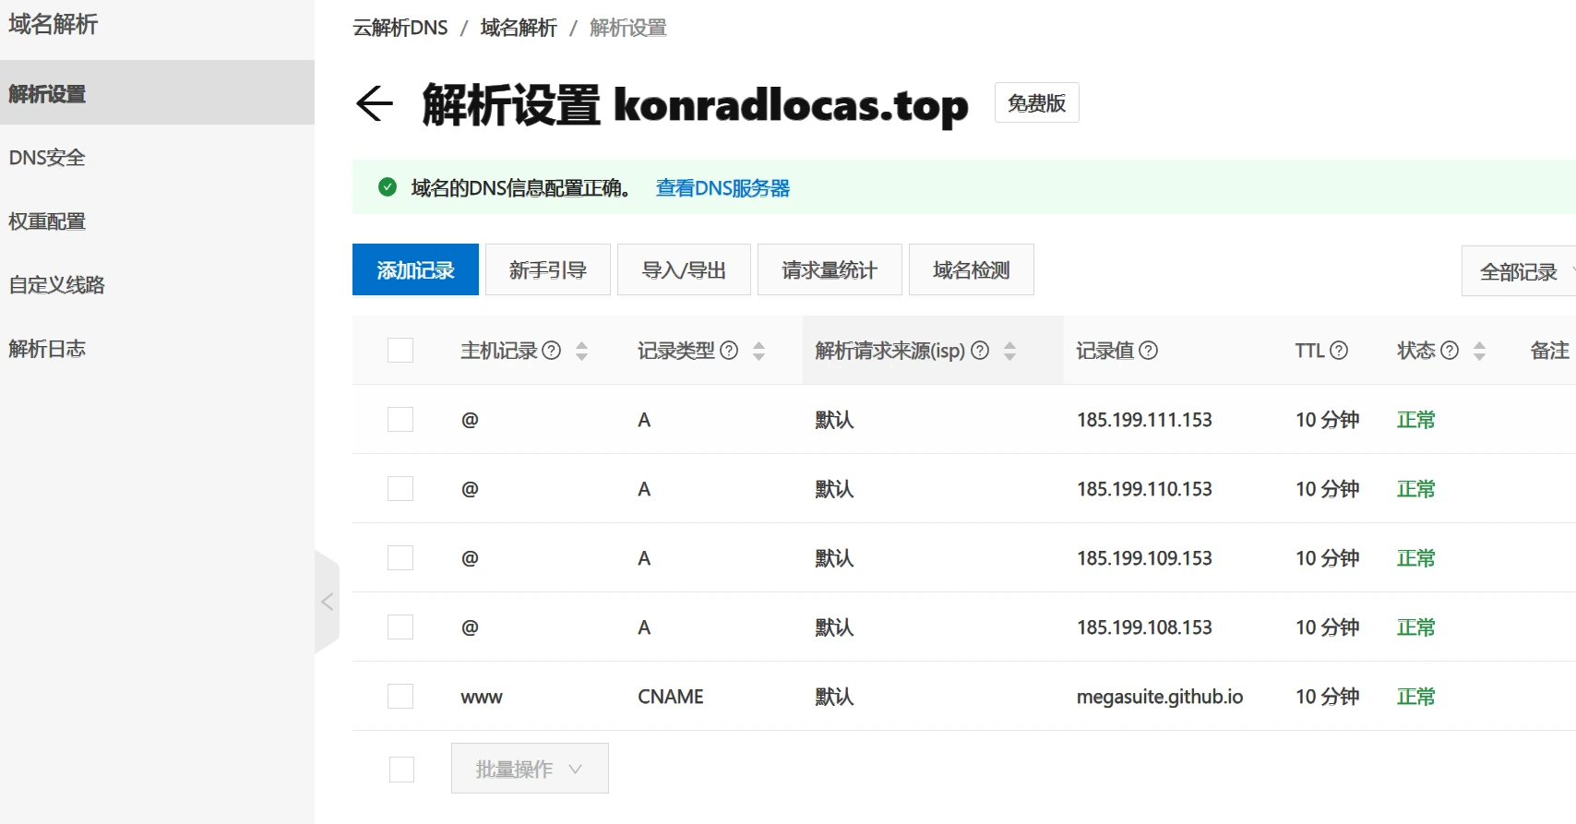
Task: Expand the 批量操作 dropdown
Action: (529, 769)
